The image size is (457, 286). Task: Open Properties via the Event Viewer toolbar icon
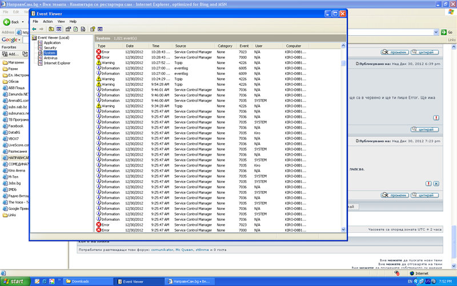68,28
